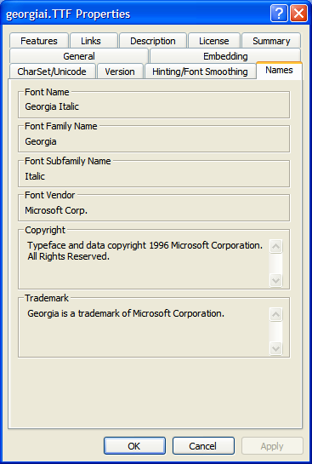The height and width of the screenshot is (464, 312).
Task: Click the 'Italic' subfamily value
Action: [x=35, y=176]
